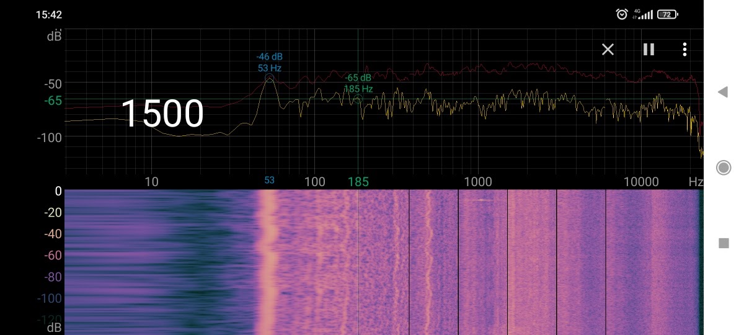Tap the 10000 Hz frequency axis label

click(641, 182)
